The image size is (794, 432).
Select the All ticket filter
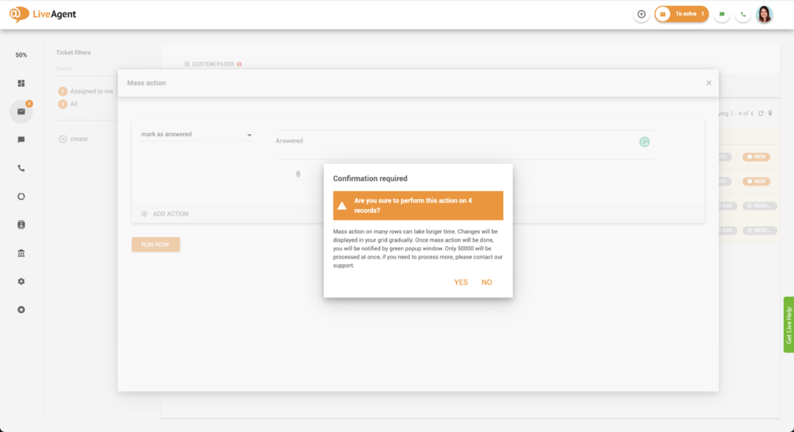[x=74, y=104]
